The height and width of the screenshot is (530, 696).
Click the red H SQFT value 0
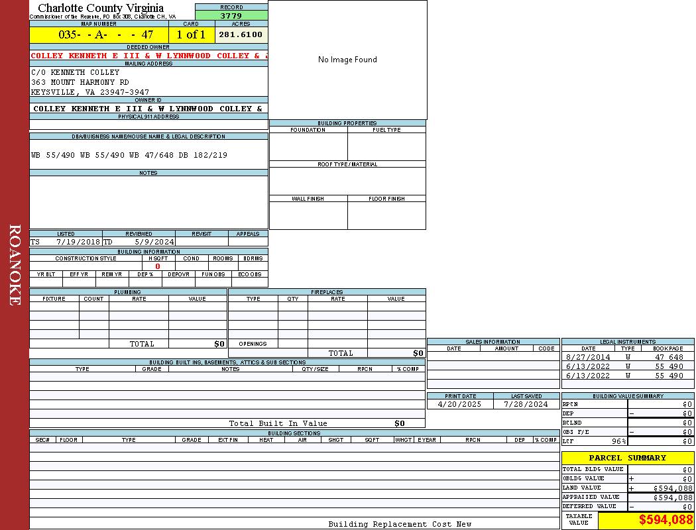click(x=158, y=266)
